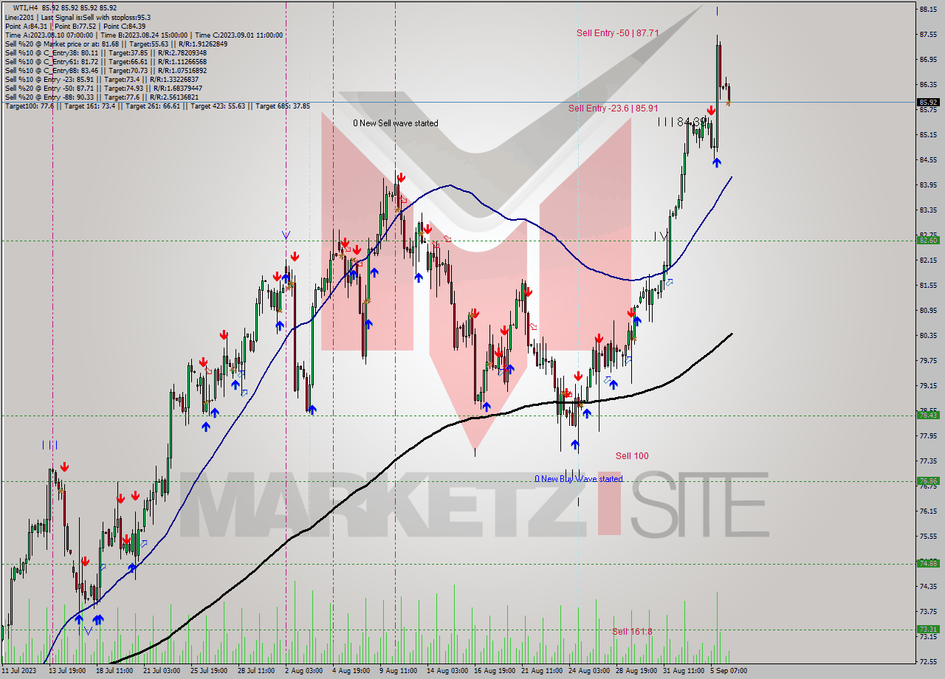Click the 'Sell Entry -23.6 | 85.91' label
The image size is (945, 679).
tap(613, 108)
